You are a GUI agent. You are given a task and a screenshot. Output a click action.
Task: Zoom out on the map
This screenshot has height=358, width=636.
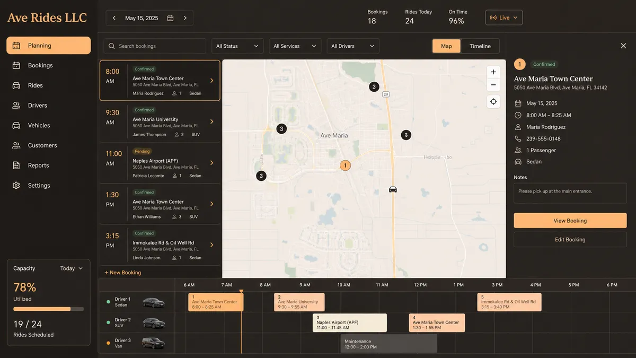(493, 85)
